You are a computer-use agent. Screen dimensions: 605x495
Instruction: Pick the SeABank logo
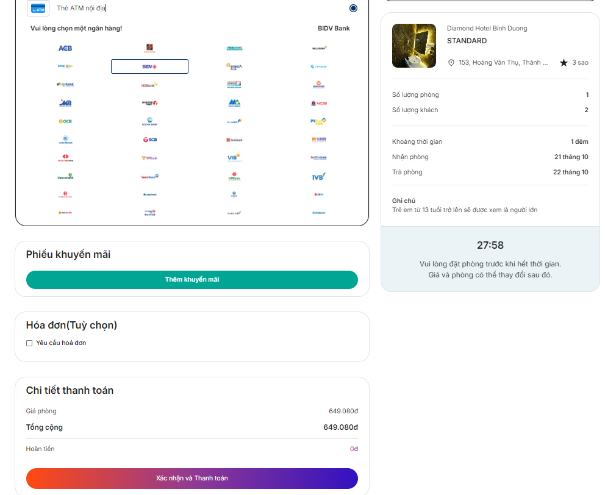(234, 140)
